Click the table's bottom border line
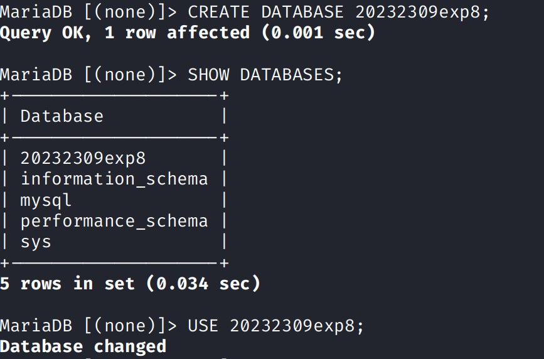The image size is (544, 359). tap(114, 263)
